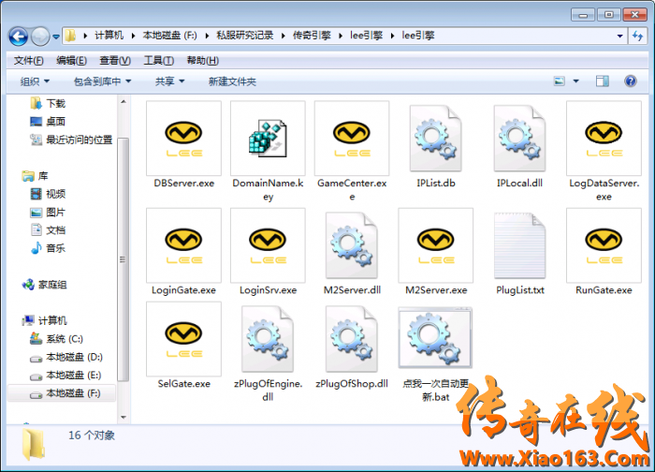Open the 编辑(E) menu
Viewport: 655px width, 472px height.
71,61
